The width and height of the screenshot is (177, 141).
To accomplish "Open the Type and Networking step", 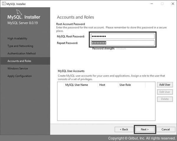I will pos(20,46).
